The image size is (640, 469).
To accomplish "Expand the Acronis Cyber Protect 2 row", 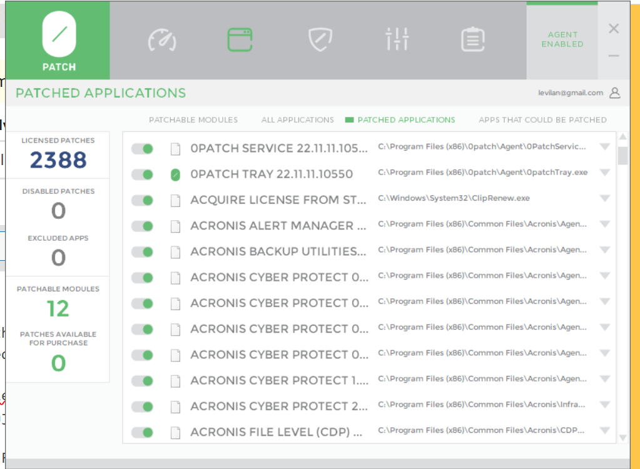I will pyautogui.click(x=605, y=405).
